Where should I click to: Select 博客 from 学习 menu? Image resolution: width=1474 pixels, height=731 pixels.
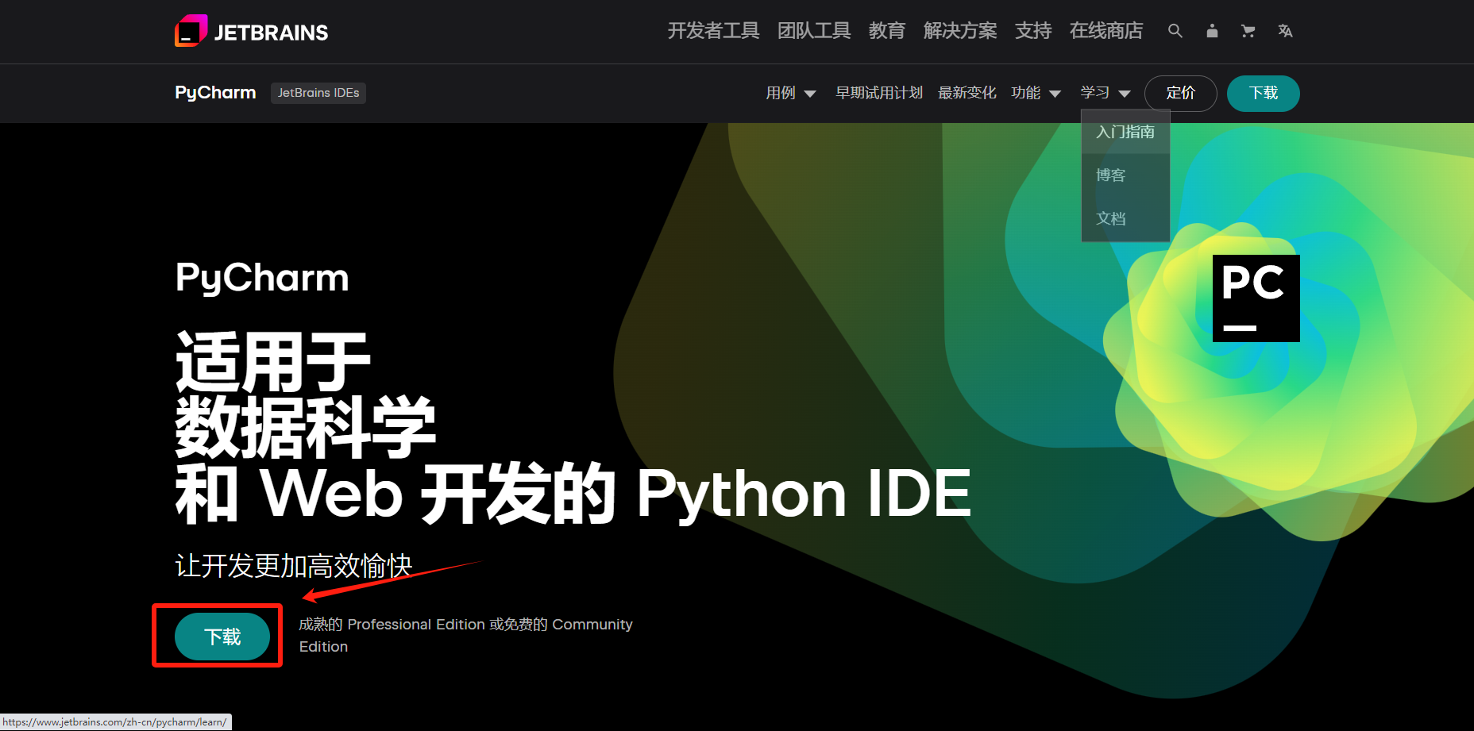[x=1125, y=175]
